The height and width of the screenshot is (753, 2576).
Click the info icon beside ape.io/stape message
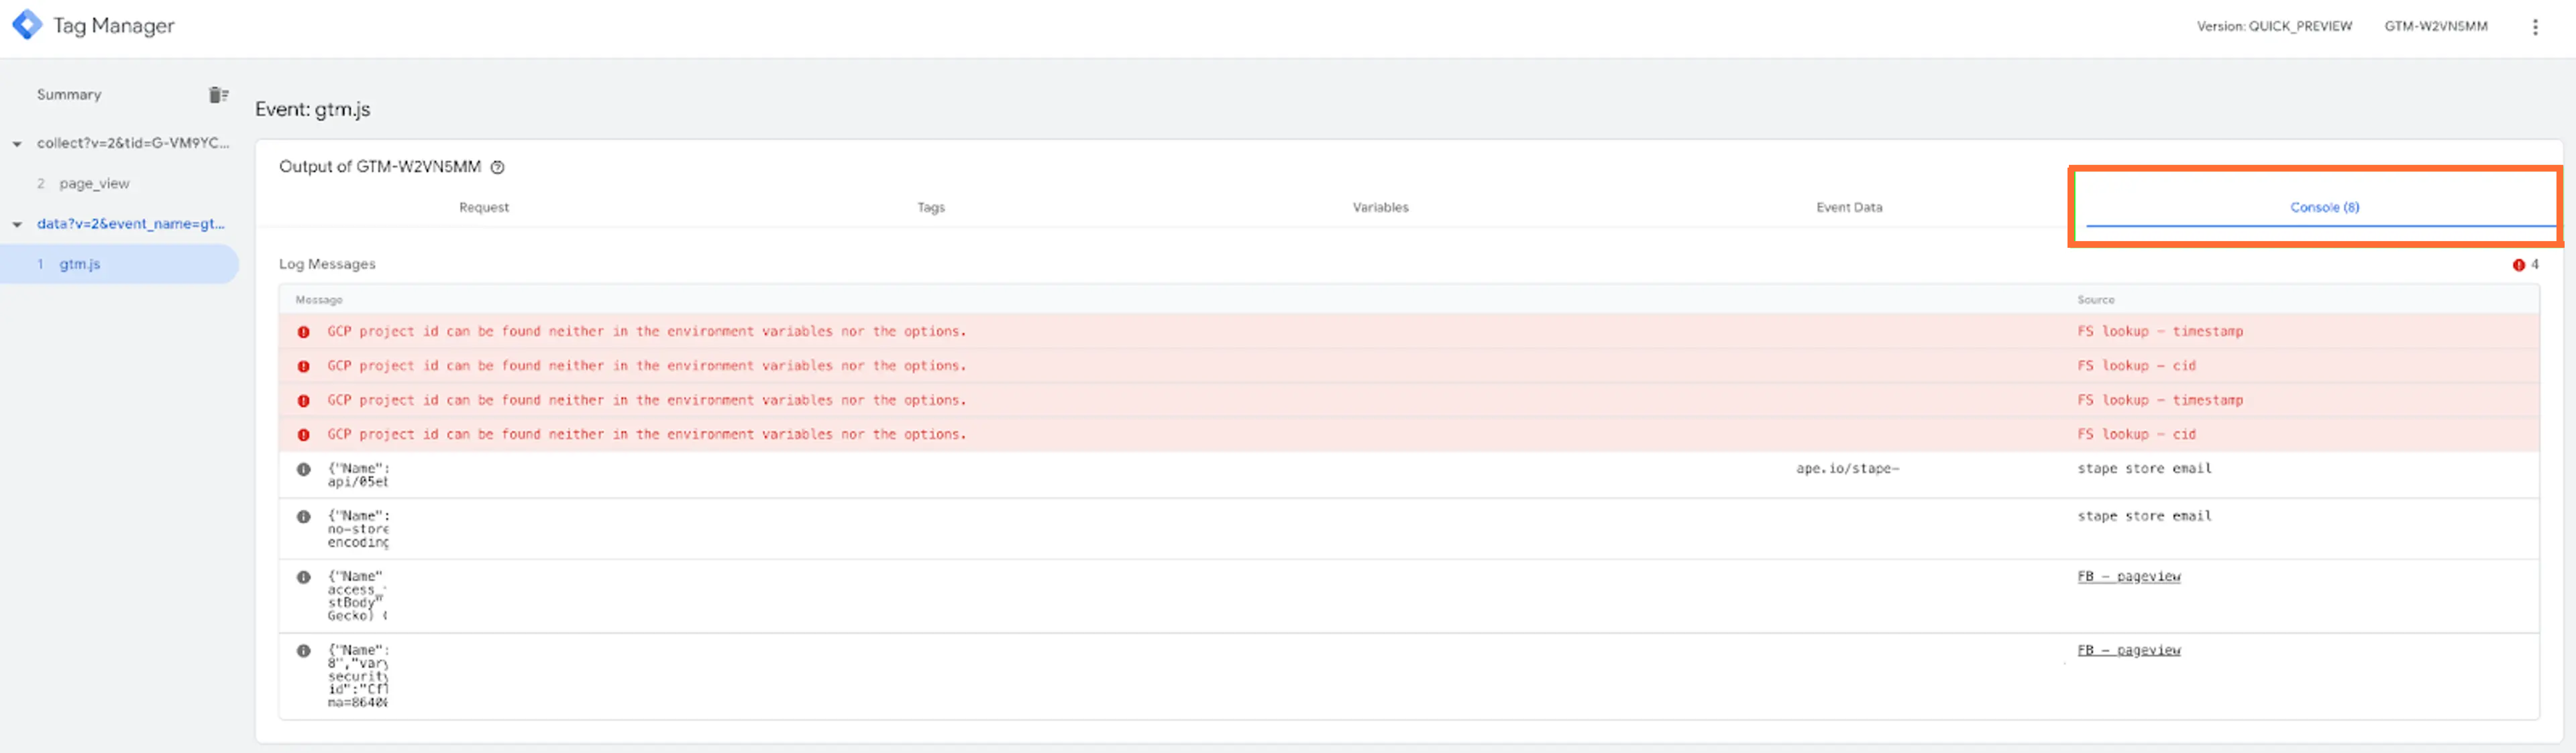[303, 468]
